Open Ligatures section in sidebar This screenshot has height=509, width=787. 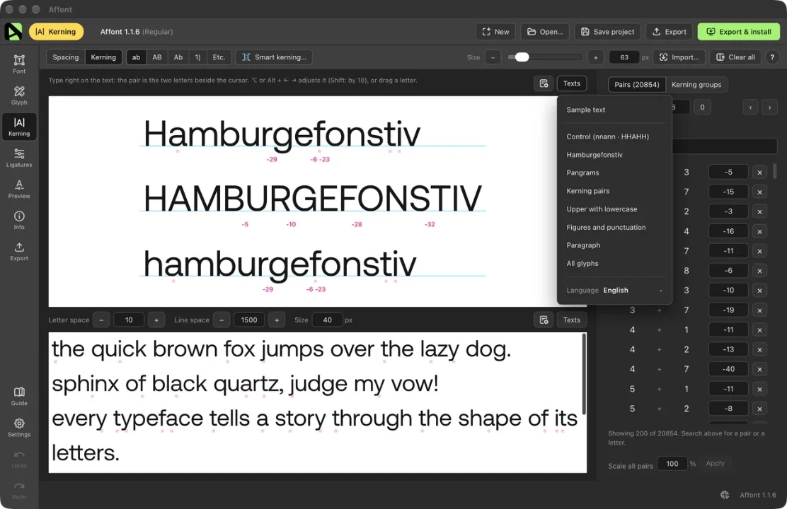click(19, 158)
